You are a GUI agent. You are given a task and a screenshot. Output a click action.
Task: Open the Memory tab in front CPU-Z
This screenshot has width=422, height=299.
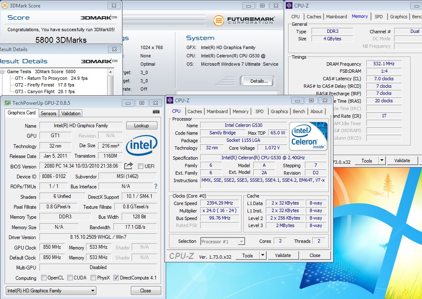pyautogui.click(x=240, y=111)
